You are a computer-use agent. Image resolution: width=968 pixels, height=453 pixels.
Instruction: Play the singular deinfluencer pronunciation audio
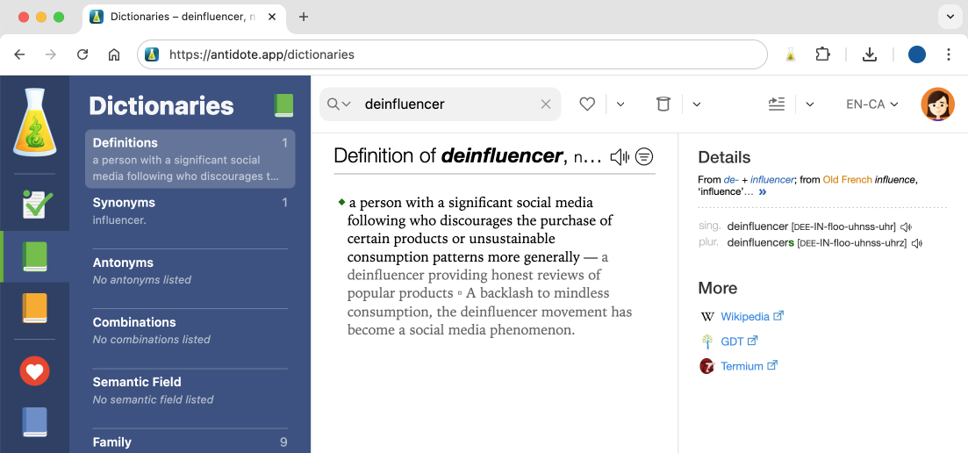pos(906,227)
